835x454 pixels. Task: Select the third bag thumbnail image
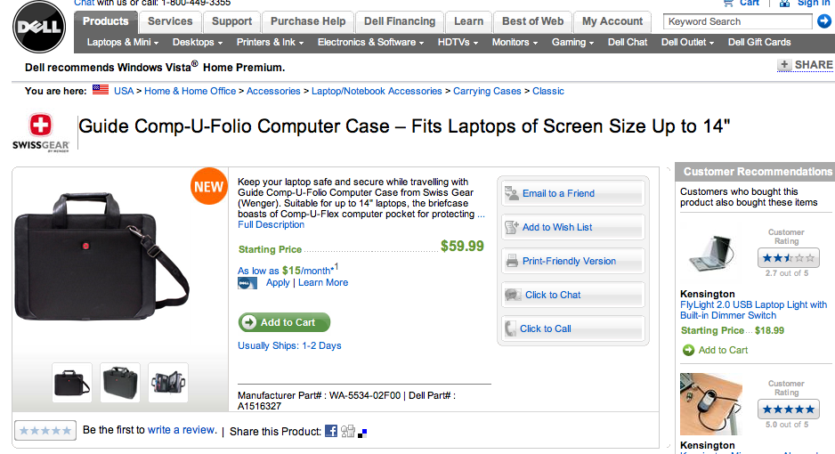point(168,382)
